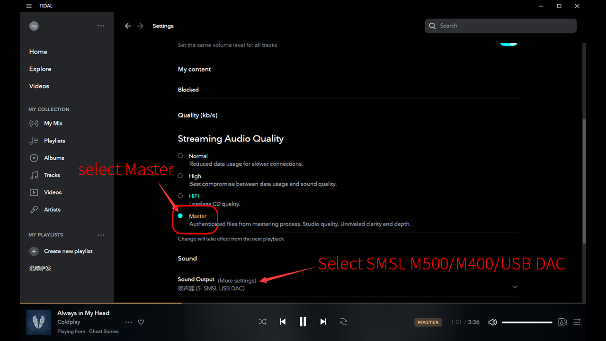Seek on the playback progress bar
The height and width of the screenshot is (341, 606).
point(303,303)
